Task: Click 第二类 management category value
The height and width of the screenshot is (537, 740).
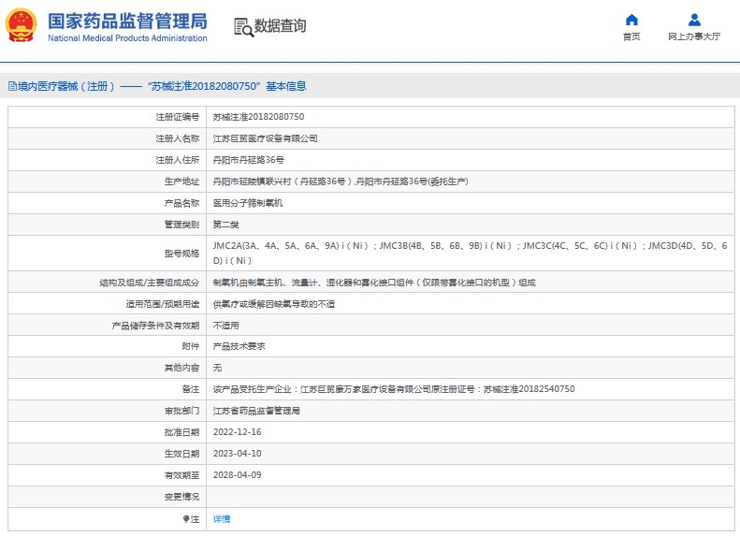Action: click(226, 225)
